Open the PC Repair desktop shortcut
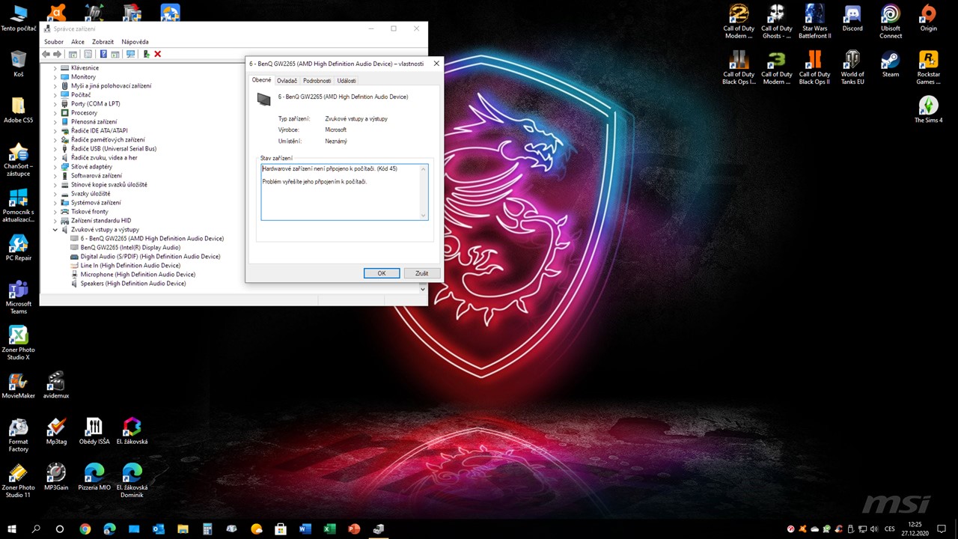This screenshot has height=539, width=958. pyautogui.click(x=18, y=248)
